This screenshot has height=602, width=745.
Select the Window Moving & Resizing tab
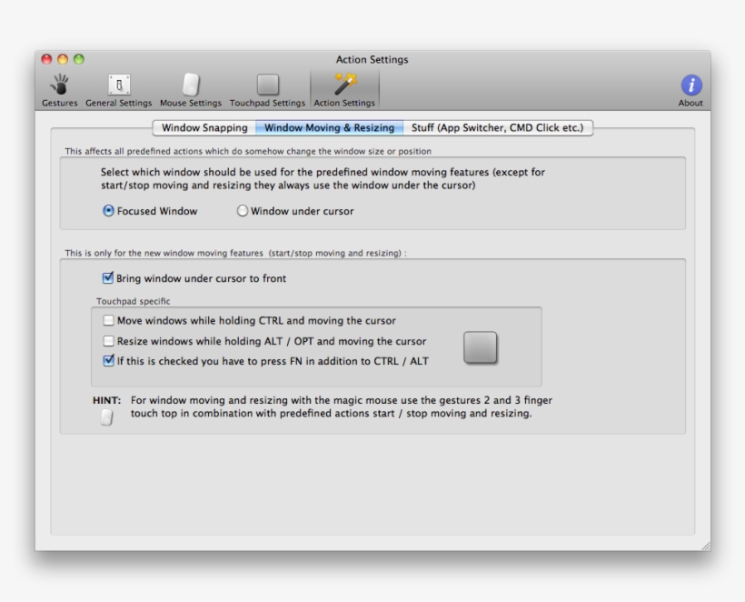click(329, 128)
